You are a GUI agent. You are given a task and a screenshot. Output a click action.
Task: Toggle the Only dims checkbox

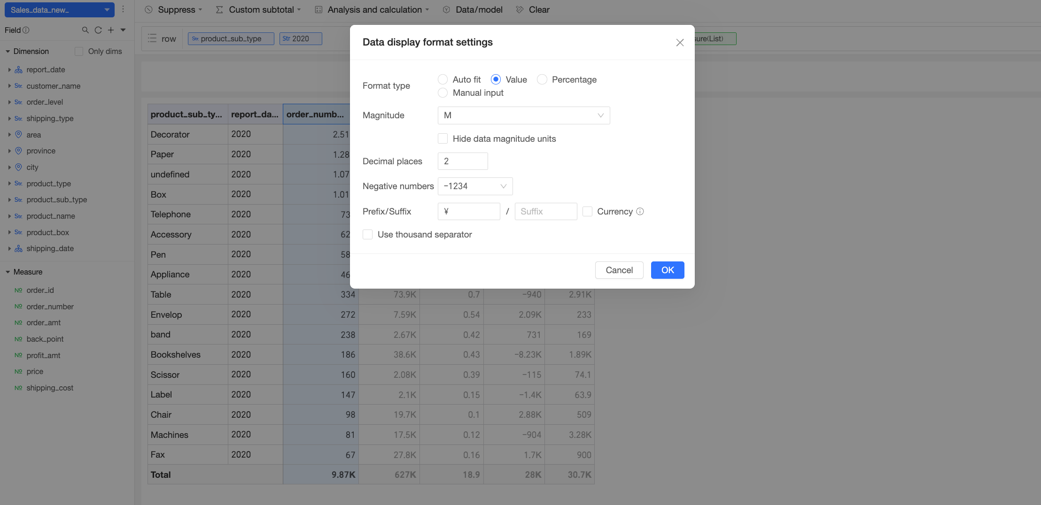click(x=79, y=51)
